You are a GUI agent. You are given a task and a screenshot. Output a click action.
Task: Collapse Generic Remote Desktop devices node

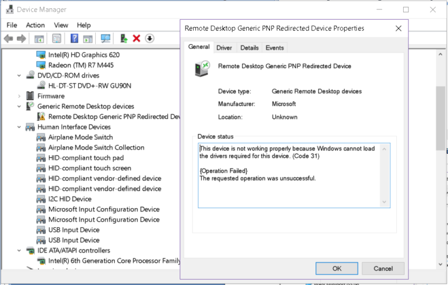[x=19, y=107]
